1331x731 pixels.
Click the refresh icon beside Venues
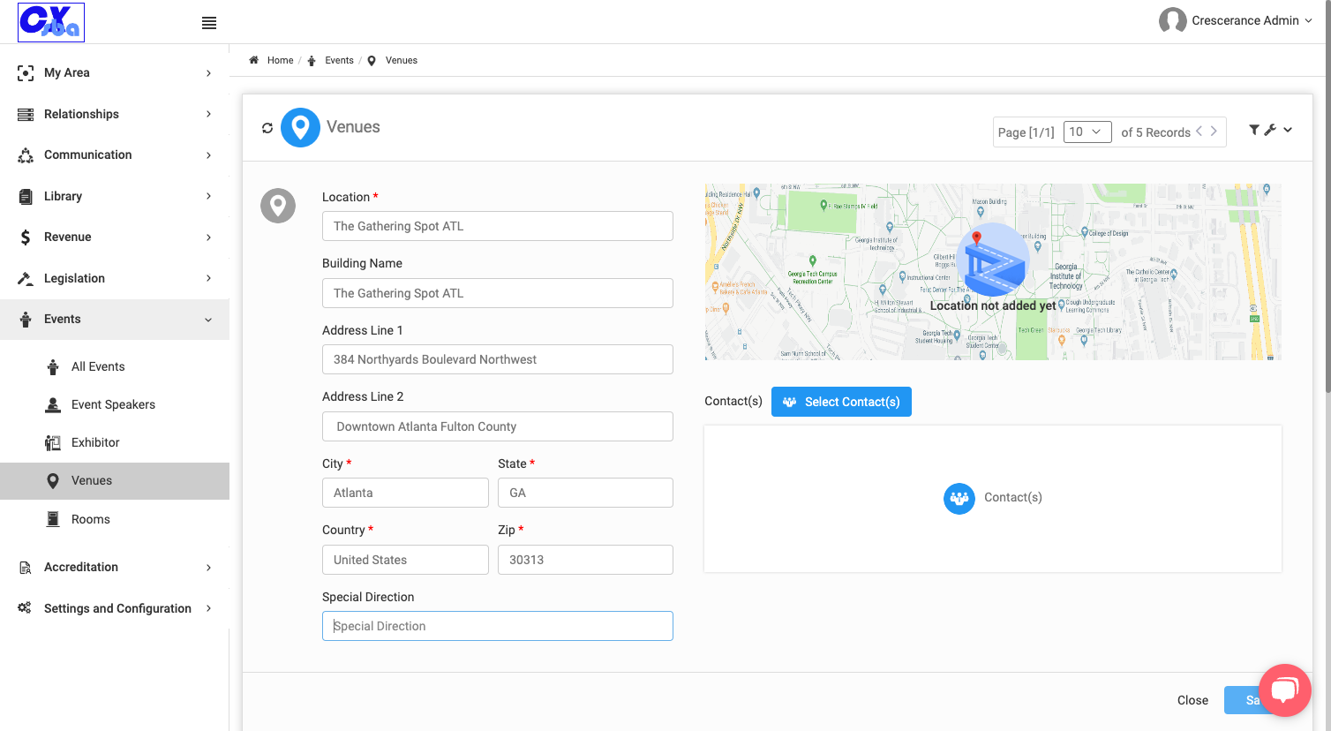267,128
